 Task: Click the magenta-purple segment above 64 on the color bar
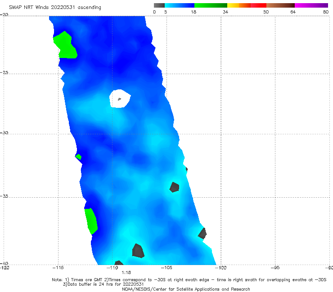point(311,5)
